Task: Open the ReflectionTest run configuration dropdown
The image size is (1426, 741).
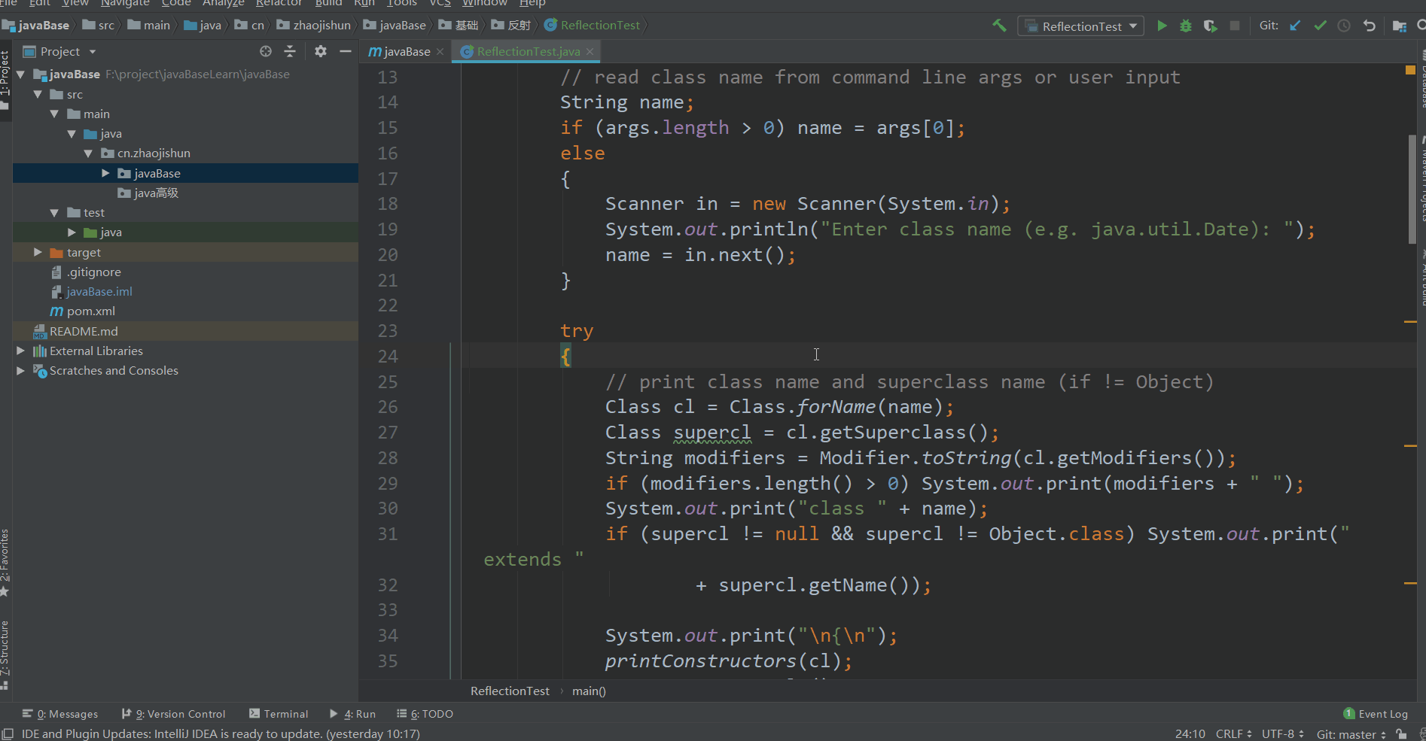Action: [x=1080, y=26]
